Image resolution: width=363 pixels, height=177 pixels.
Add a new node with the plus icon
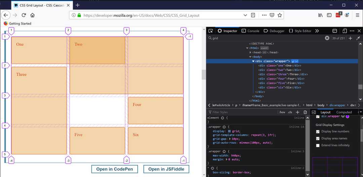pos(350,38)
